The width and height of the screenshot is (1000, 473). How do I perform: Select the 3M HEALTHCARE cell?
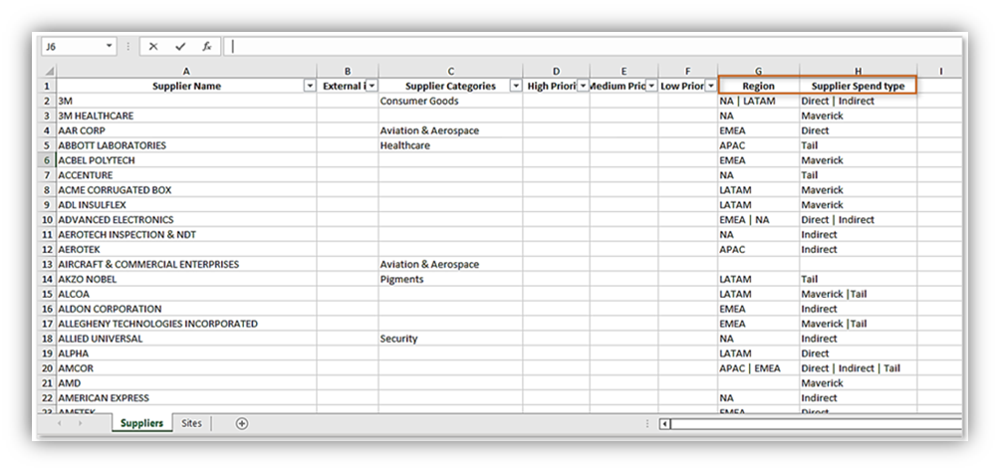click(187, 117)
